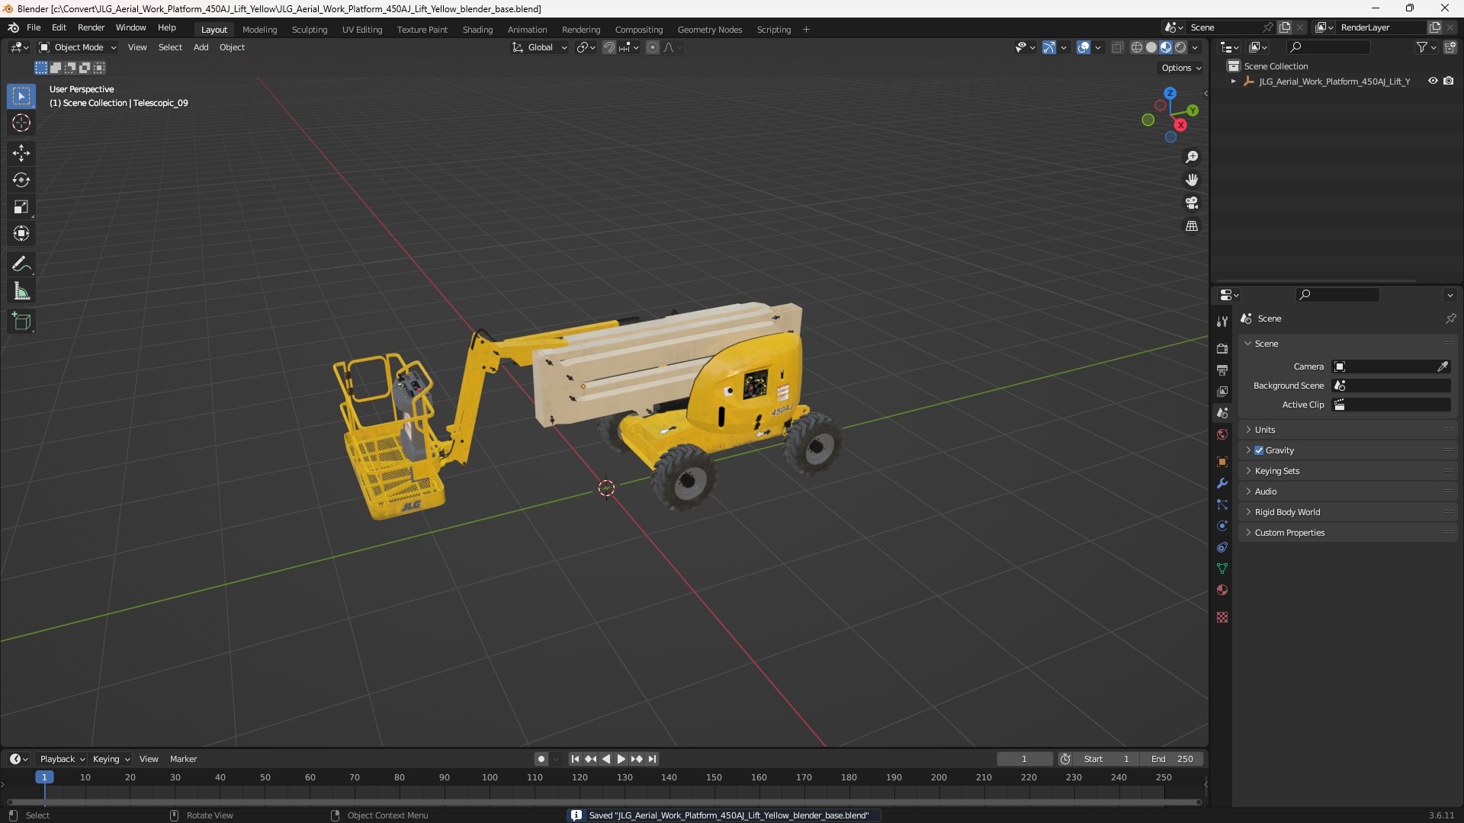The image size is (1464, 823).
Task: Toggle the camera view icon
Action: tap(1192, 203)
